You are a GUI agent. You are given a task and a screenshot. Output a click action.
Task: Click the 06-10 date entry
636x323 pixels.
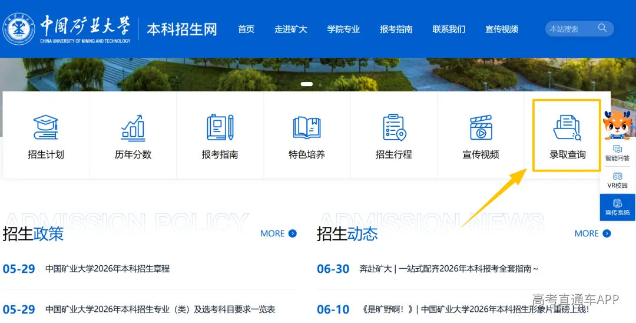(333, 309)
